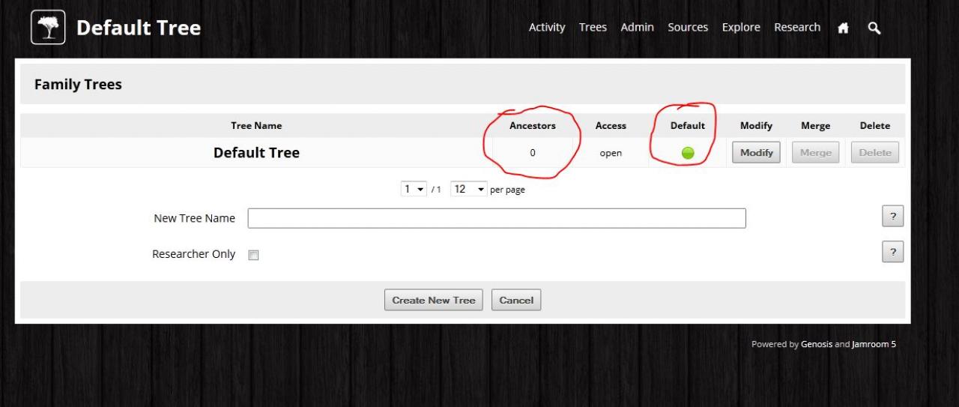Follow the Genosis footer link
This screenshot has height=407, width=959.
(x=816, y=345)
